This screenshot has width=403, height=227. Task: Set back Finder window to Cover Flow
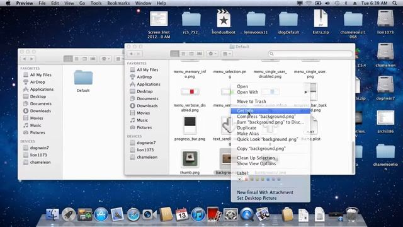point(93,59)
